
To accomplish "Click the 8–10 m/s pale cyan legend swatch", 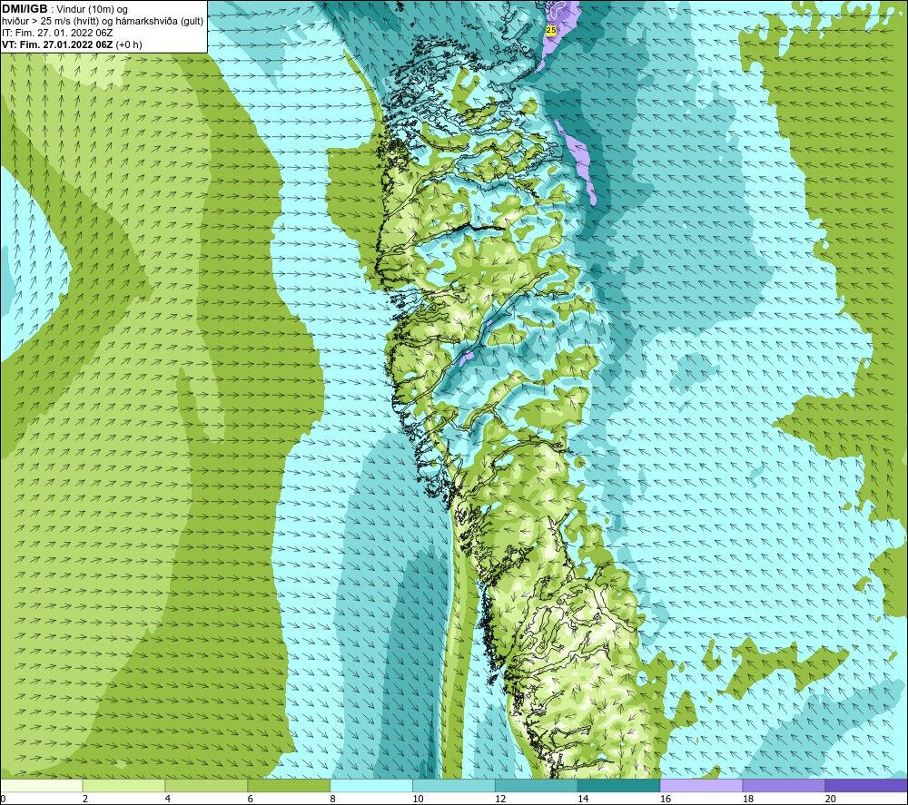I will pos(371,785).
